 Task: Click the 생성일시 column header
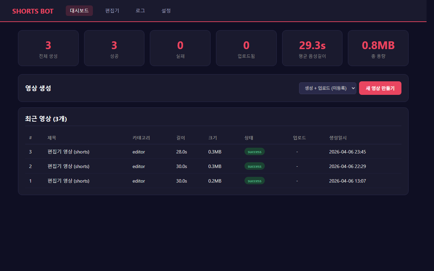(338, 138)
